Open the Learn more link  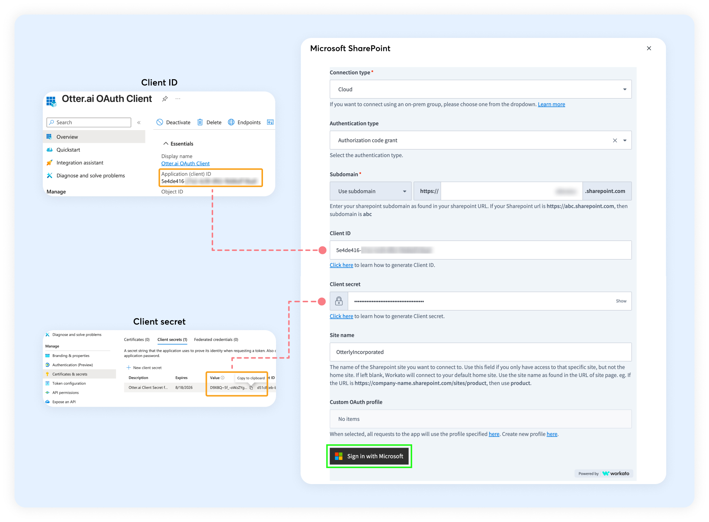[x=551, y=104]
